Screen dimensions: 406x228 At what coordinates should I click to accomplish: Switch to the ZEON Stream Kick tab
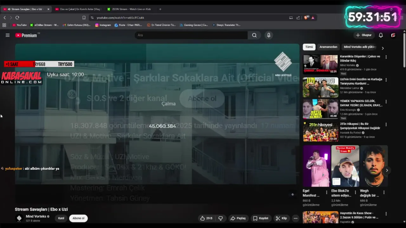[129, 9]
